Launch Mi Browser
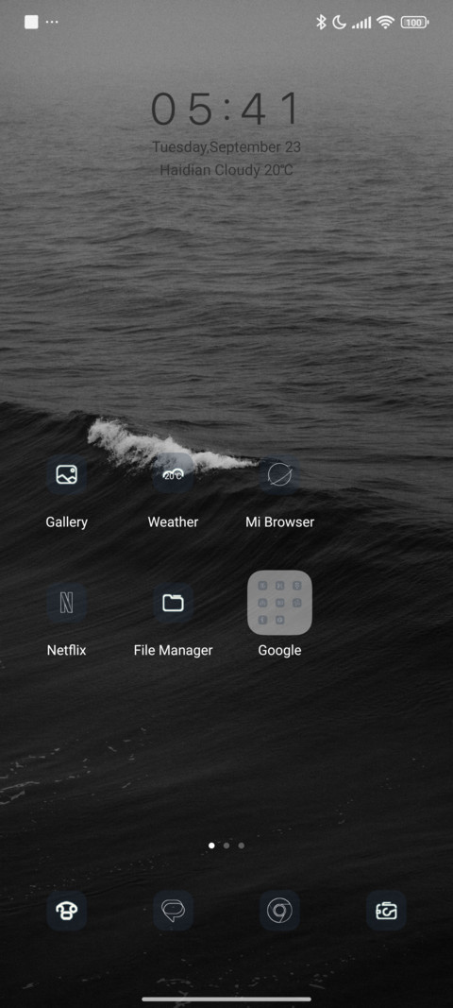This screenshot has height=1008, width=453. [x=279, y=474]
